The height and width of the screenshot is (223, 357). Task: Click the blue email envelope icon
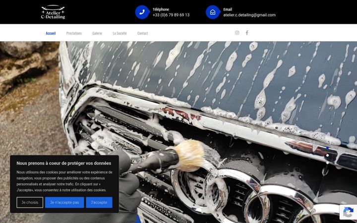pos(213,12)
